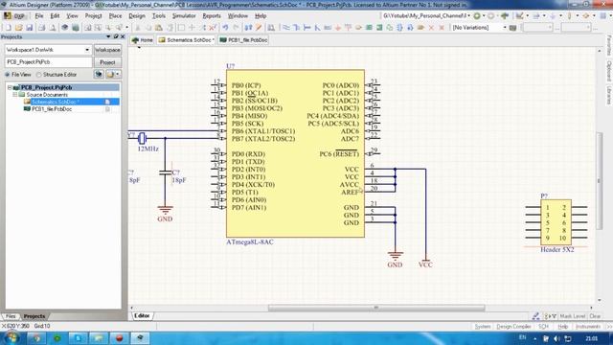The width and height of the screenshot is (613, 345).
Task: Click the Workspace button
Action: click(107, 50)
